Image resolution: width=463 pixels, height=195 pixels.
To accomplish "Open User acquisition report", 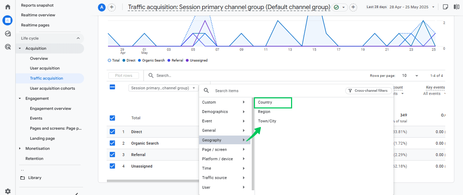I will point(45,68).
